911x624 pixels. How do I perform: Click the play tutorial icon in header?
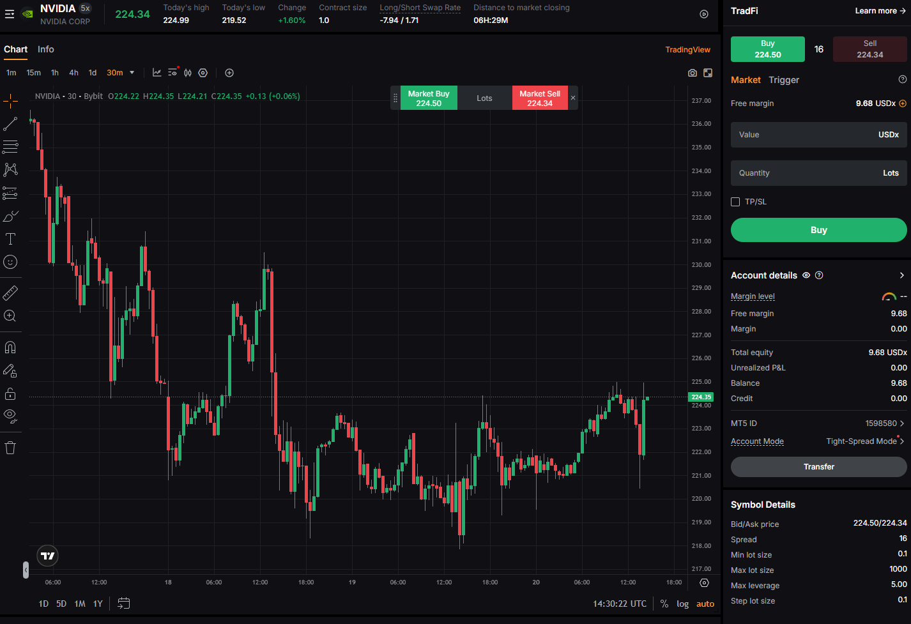coord(704,14)
